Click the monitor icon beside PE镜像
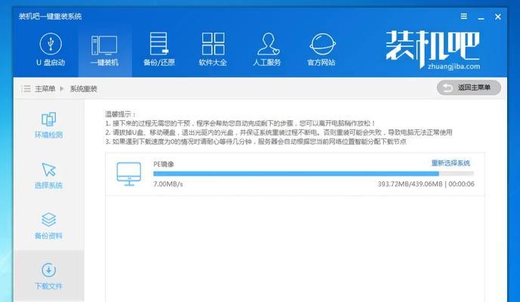520x302 pixels. (128, 174)
